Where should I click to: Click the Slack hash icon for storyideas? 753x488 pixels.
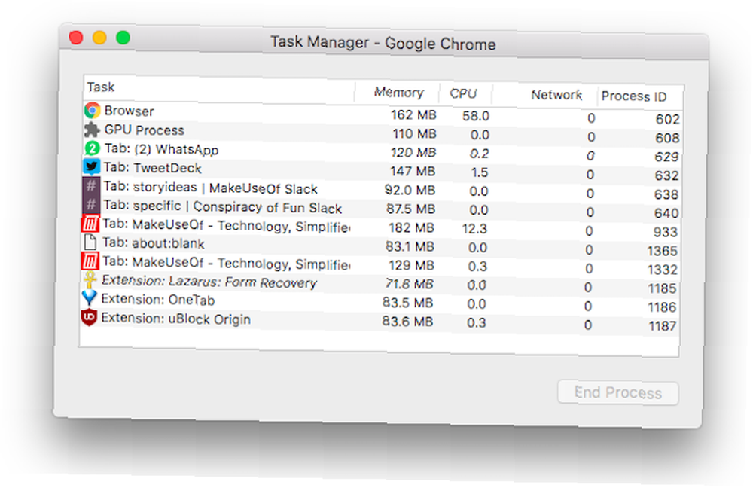[91, 186]
